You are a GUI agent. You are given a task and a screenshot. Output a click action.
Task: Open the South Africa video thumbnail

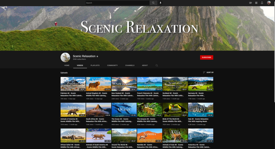99,110
